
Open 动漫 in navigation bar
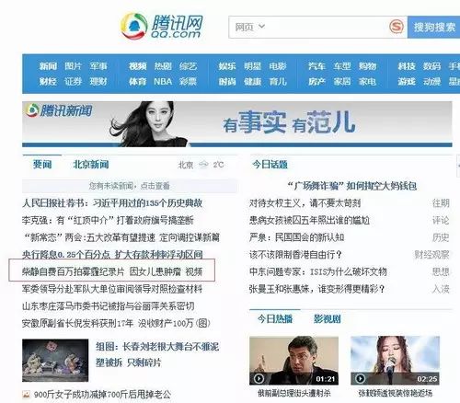(x=431, y=82)
